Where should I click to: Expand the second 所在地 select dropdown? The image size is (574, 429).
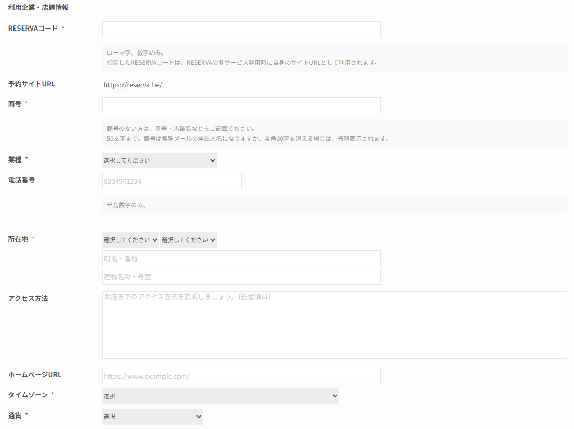pyautogui.click(x=188, y=240)
